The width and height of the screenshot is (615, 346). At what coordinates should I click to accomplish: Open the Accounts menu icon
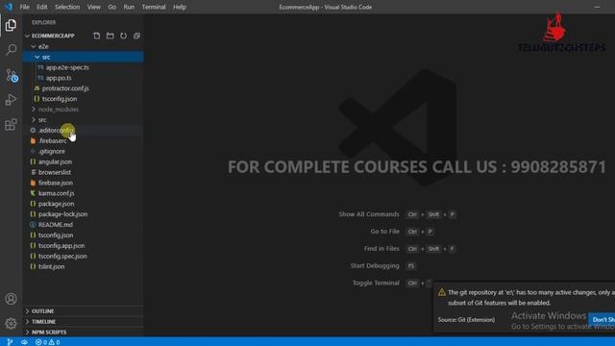[11, 299]
